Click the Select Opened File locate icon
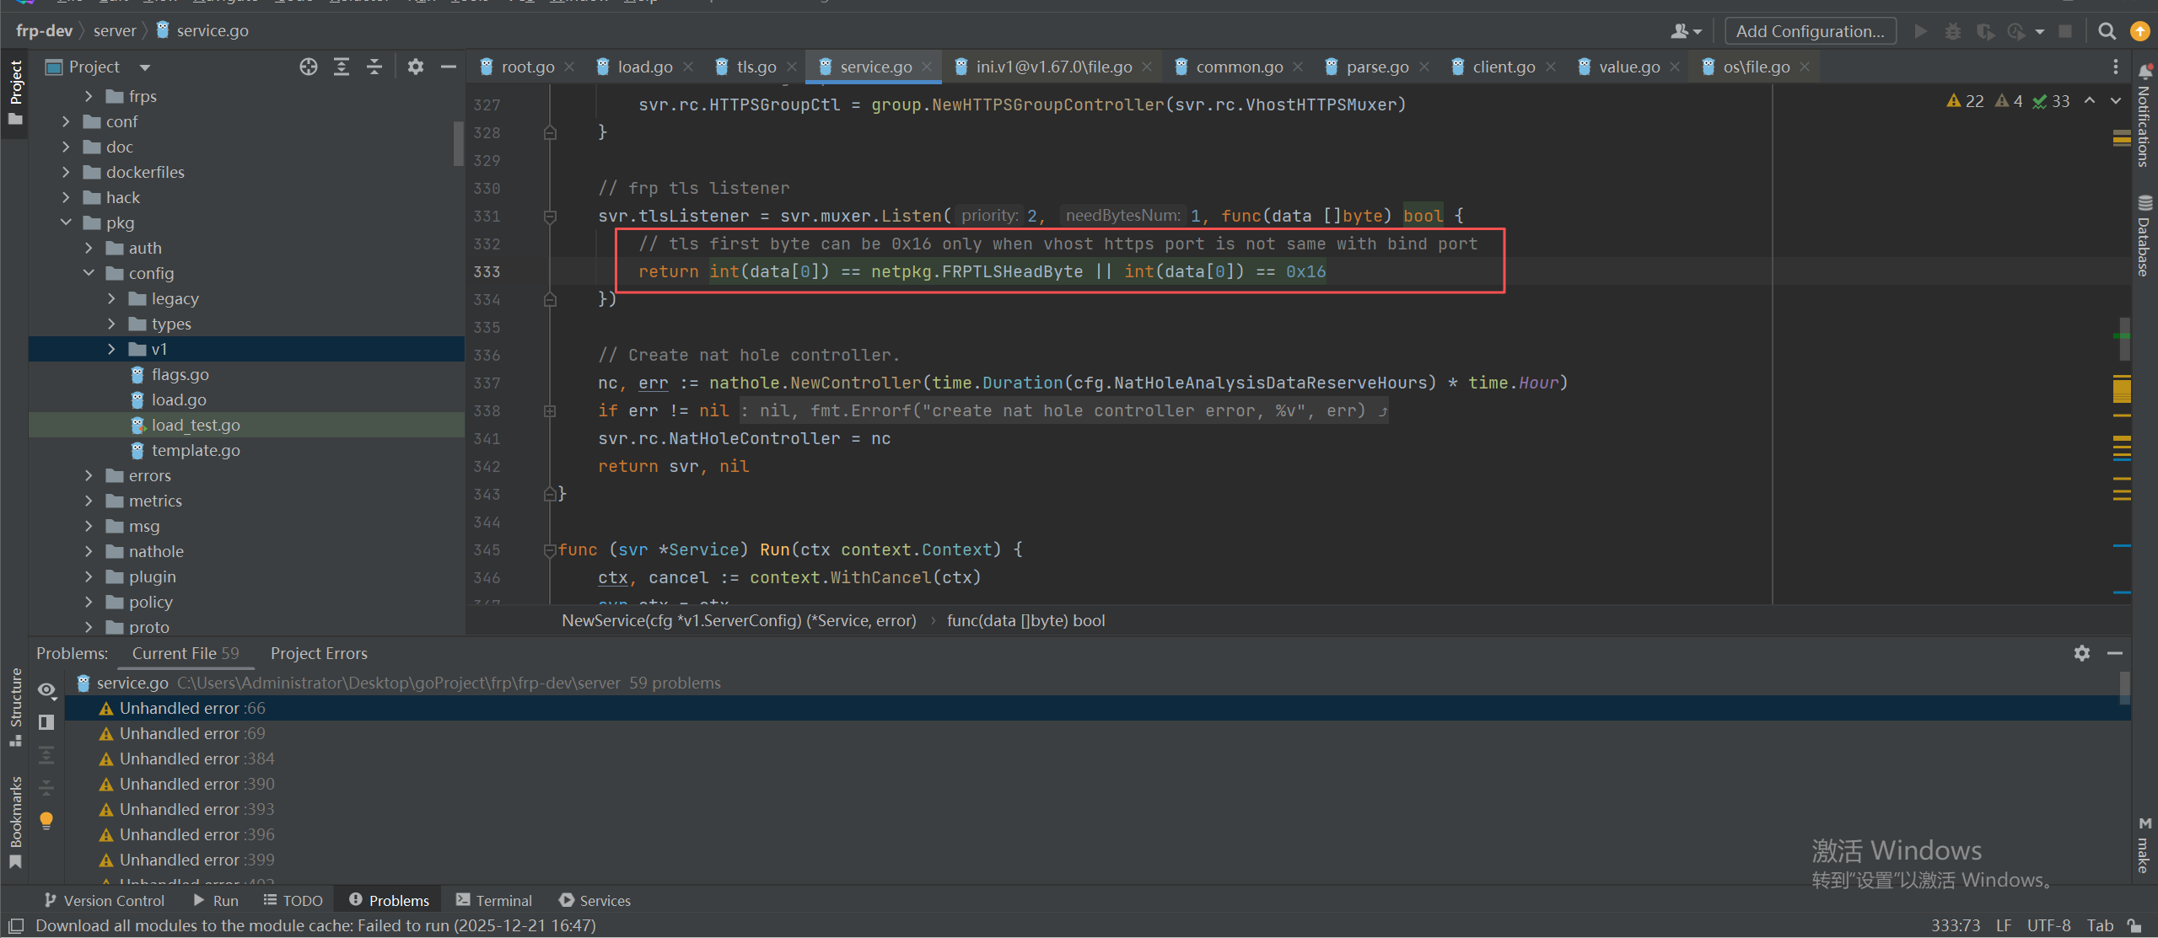Screen dimensions: 2158x938 coord(309,67)
